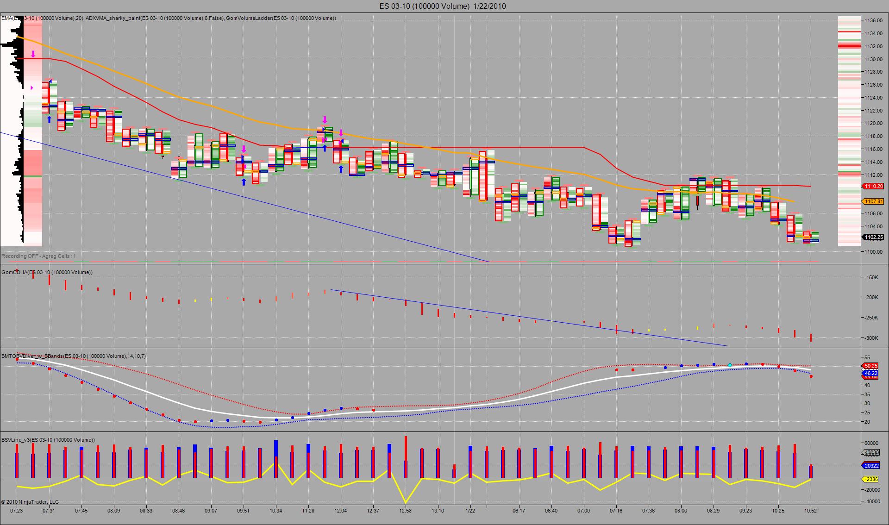Select the ADXVMA_sharky_paint indicator label
Viewport: 889px width, 525px height.
pos(155,18)
